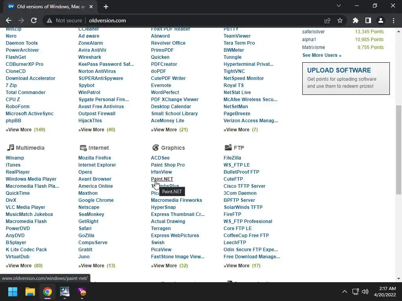
Task: Open the Not secure site warning
Action: click(x=64, y=20)
